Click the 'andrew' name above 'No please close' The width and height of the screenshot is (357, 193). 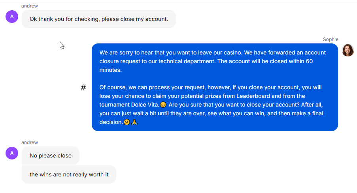[x=30, y=142]
